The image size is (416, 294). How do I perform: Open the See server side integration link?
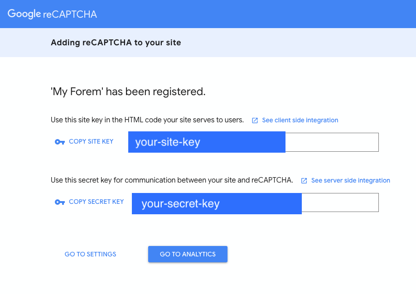coord(350,180)
